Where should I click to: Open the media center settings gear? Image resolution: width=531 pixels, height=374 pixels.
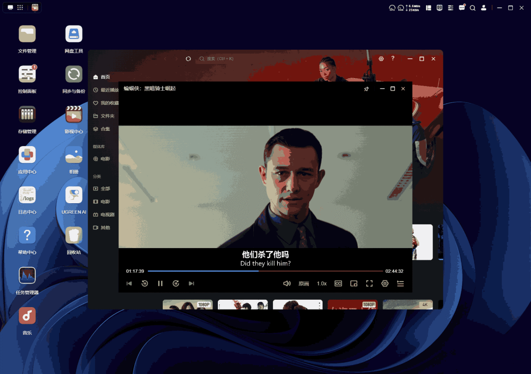coord(381,59)
